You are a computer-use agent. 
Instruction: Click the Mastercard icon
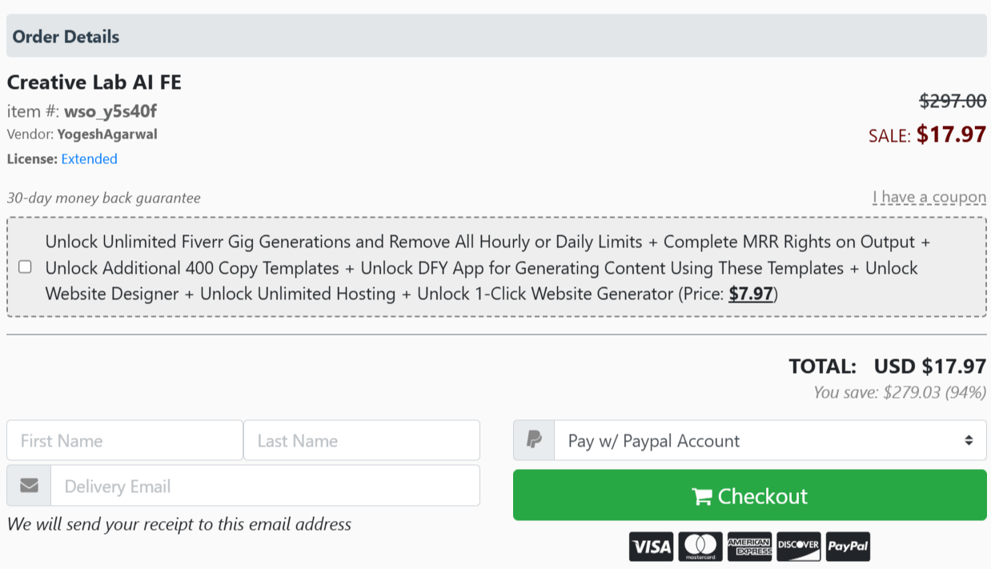coord(700,547)
